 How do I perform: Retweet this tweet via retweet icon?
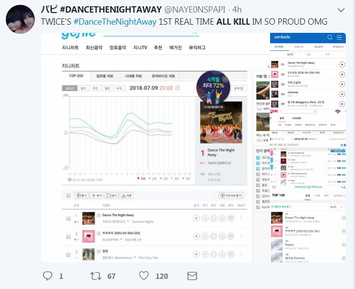coord(96,276)
